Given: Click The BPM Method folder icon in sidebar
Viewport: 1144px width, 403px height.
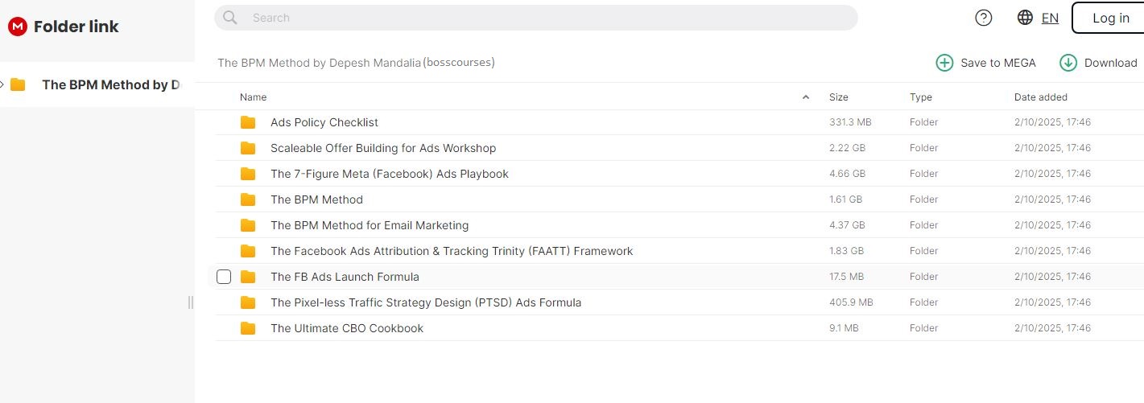Looking at the screenshot, I should coord(18,84).
